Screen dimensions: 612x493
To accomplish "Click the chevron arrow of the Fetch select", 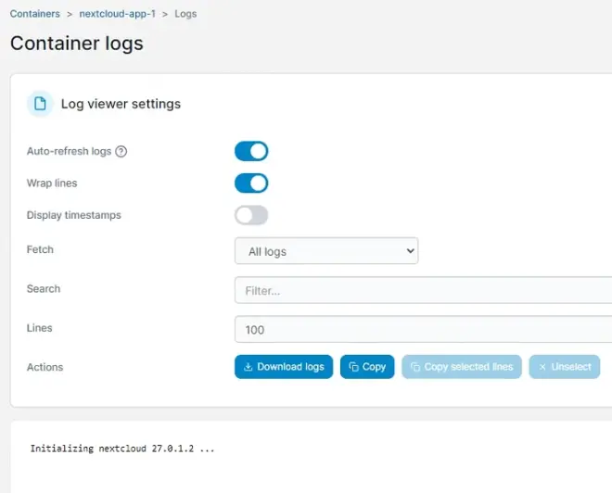I will click(410, 251).
